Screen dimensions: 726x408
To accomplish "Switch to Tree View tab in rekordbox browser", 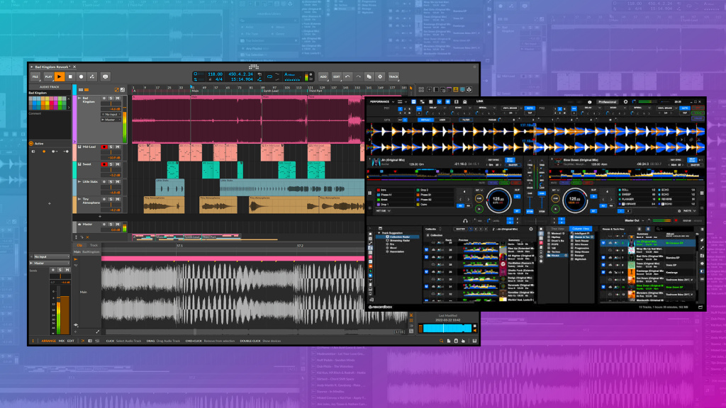I will (557, 229).
